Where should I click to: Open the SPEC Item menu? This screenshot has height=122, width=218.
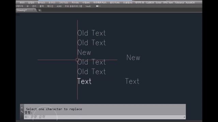pos(168,3)
